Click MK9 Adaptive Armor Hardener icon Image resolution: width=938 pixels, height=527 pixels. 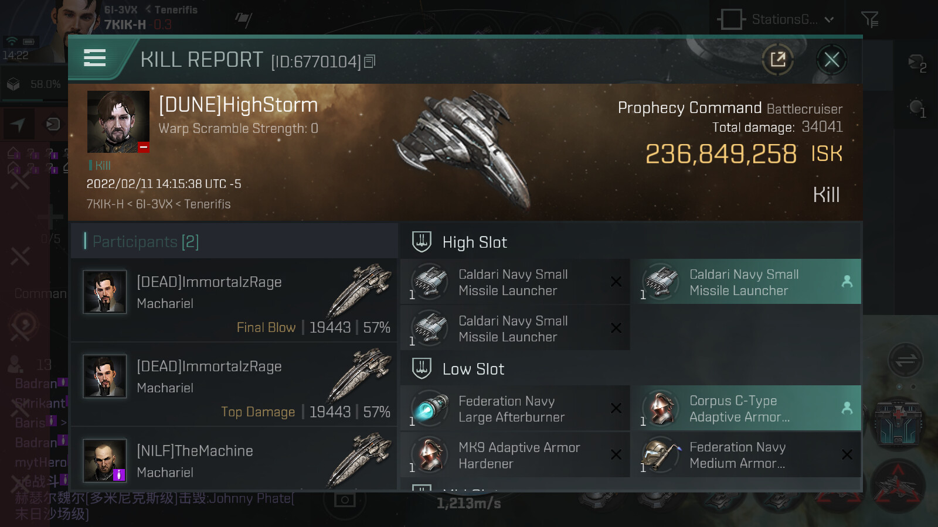point(430,455)
